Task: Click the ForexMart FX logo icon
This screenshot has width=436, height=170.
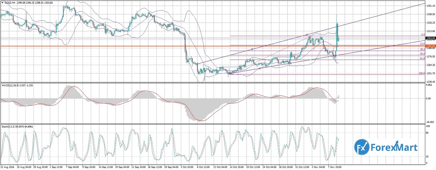Action: tap(361, 147)
